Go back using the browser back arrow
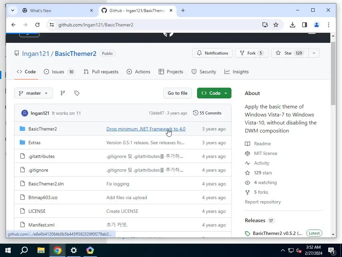This screenshot has height=257, width=342. click(13, 25)
